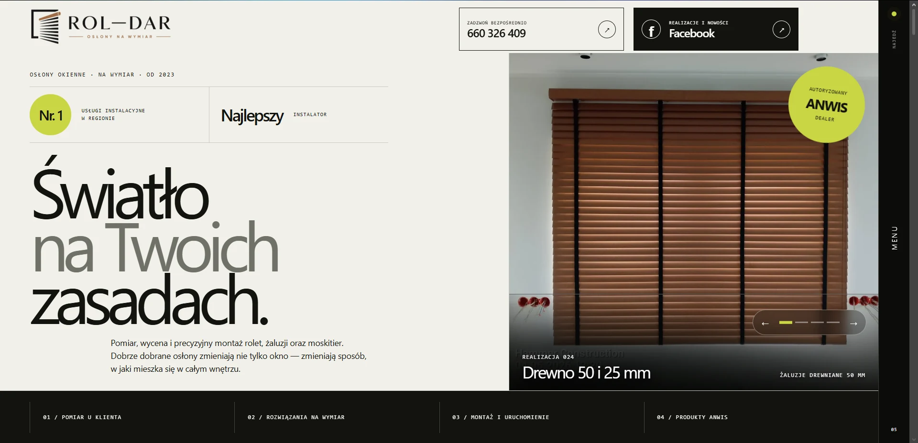Click the ROL-DAR blinds logo icon

(46, 27)
